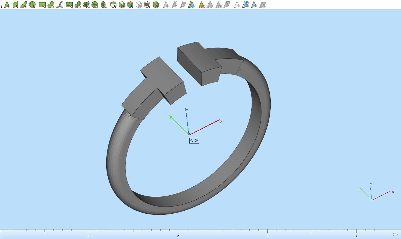
Task: Select the cube with red inner part
Action: (147, 5)
